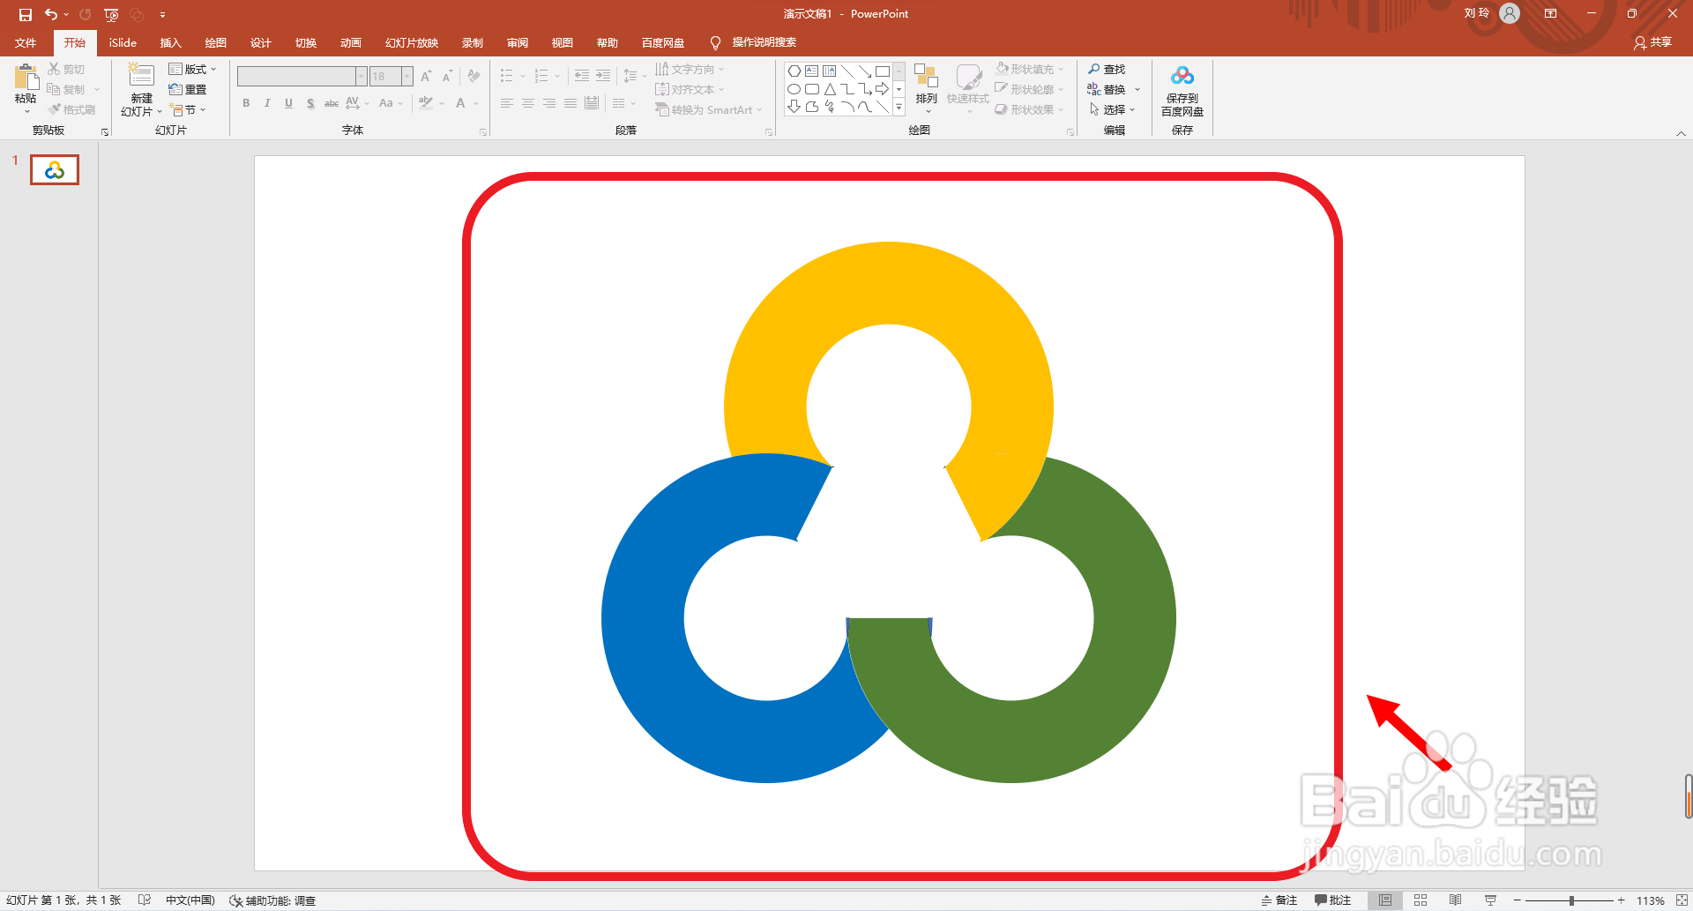The width and height of the screenshot is (1693, 911).
Task: Click the yellow ring segment on slide
Action: (889, 282)
